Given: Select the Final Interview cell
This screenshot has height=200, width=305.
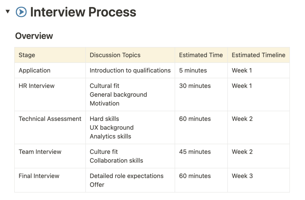Looking at the screenshot, I should (50, 180).
